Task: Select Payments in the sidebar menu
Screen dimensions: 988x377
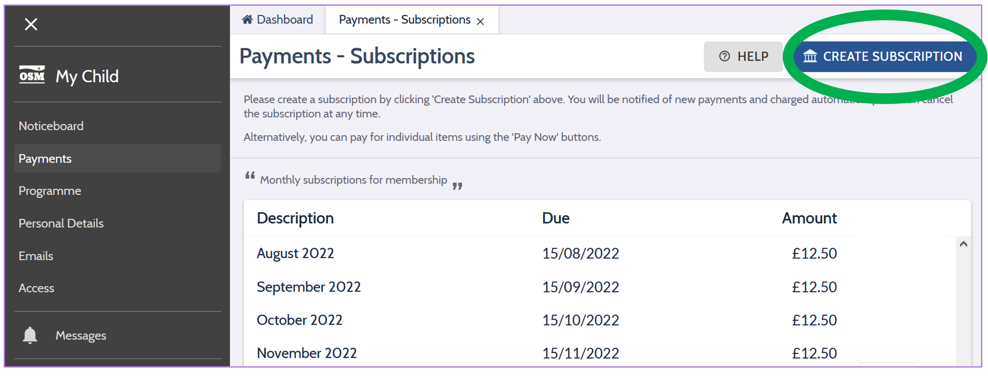Action: coord(45,159)
